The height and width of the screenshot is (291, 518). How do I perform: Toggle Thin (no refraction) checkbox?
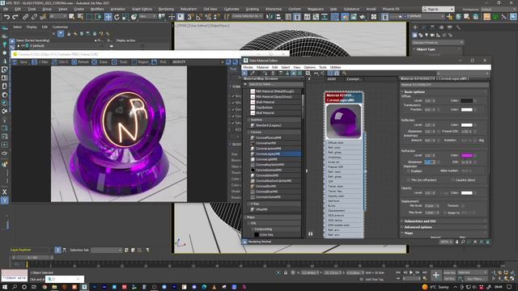pos(408,179)
